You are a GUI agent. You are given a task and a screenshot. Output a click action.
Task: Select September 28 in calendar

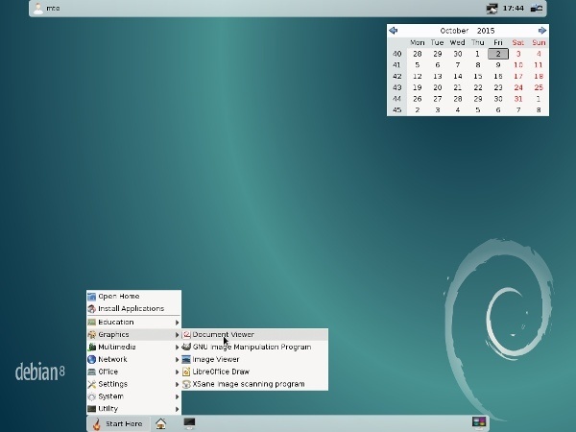(x=417, y=54)
